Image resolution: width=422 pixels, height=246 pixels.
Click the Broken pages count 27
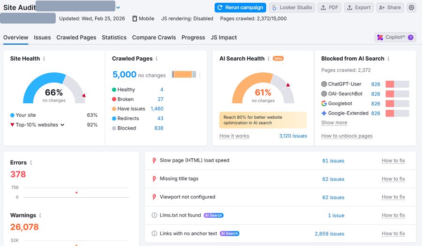pos(160,99)
